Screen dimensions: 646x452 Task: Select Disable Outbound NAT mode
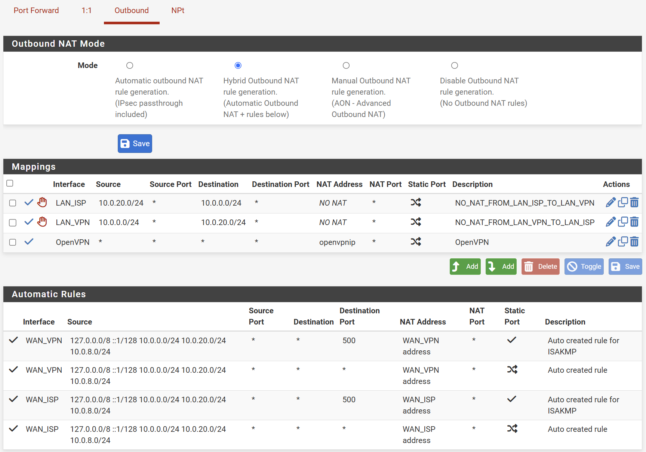click(x=455, y=65)
